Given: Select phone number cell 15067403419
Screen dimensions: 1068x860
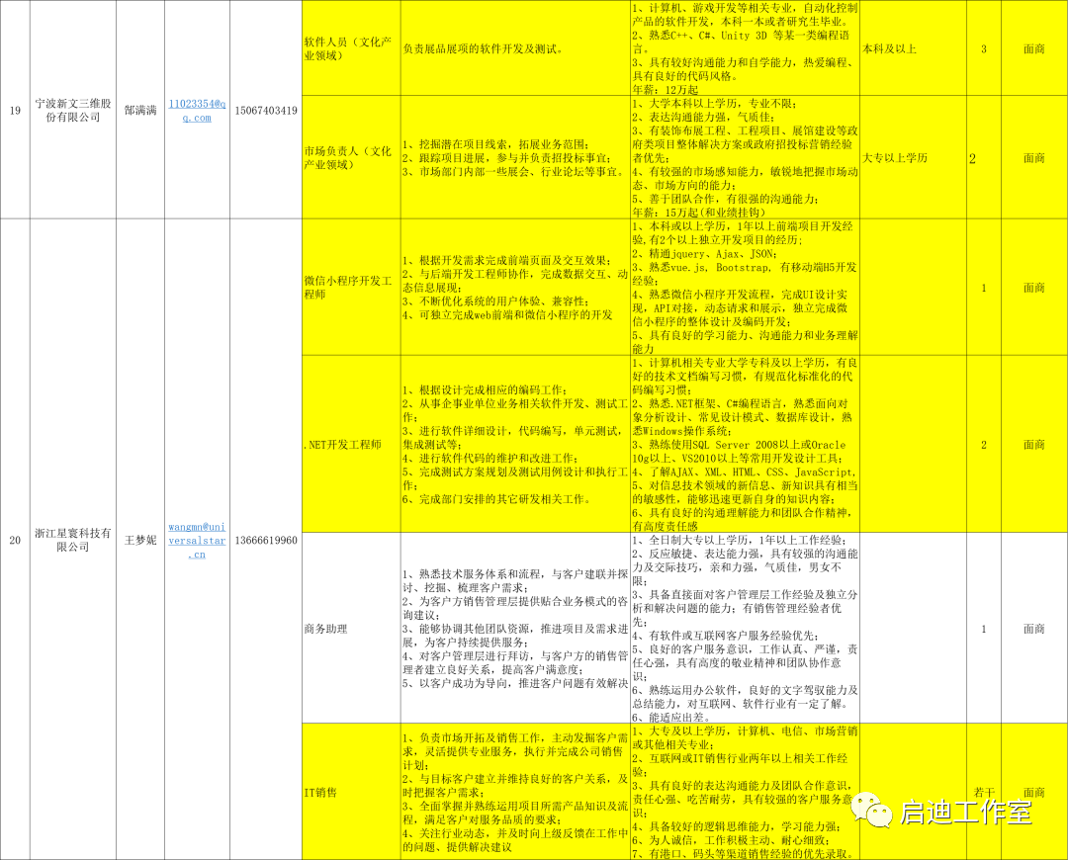Looking at the screenshot, I should (x=264, y=110).
